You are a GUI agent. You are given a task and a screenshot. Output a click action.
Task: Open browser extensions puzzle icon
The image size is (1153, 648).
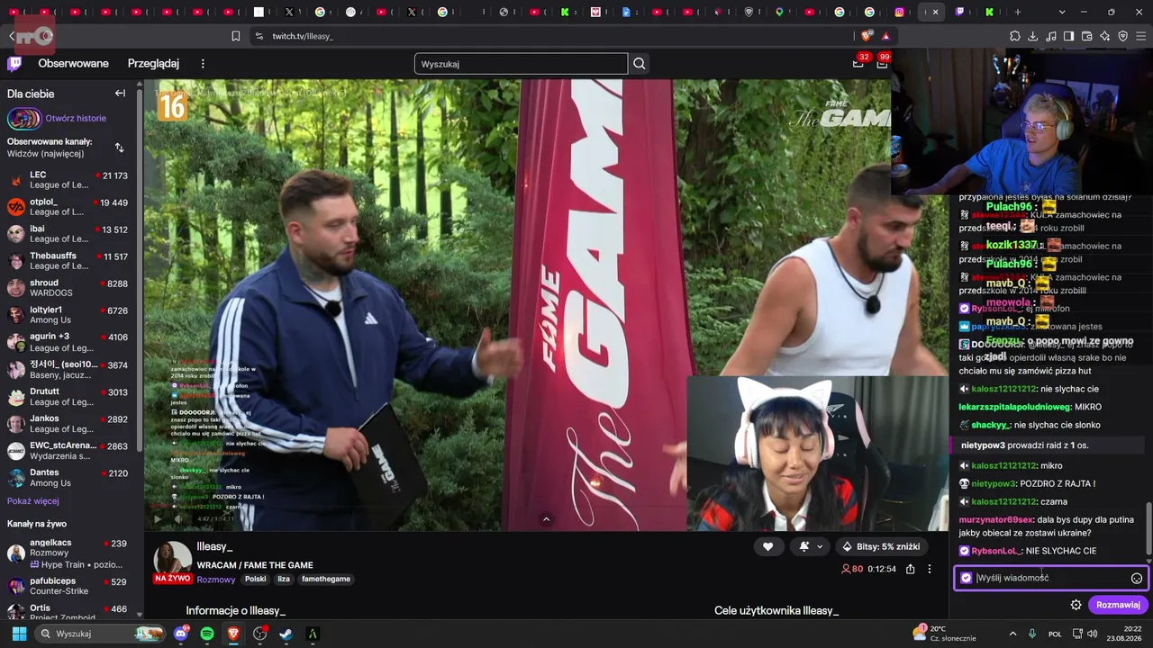[1015, 36]
